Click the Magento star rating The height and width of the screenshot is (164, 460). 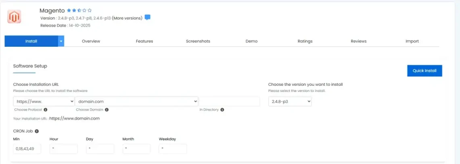coord(79,10)
